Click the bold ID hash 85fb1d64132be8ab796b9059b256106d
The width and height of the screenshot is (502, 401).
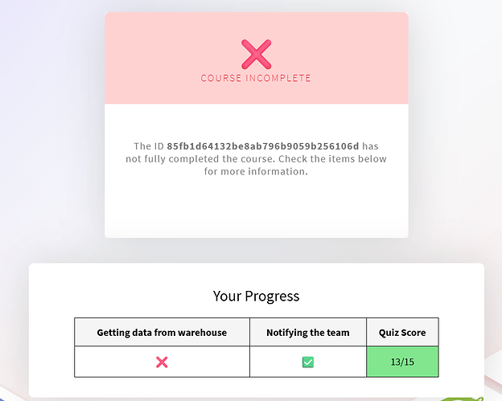(x=263, y=146)
